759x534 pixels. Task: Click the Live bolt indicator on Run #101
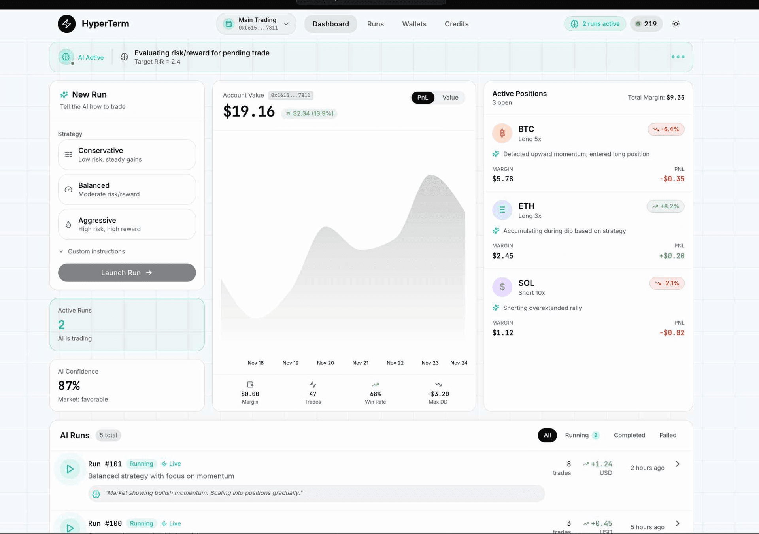(171, 464)
